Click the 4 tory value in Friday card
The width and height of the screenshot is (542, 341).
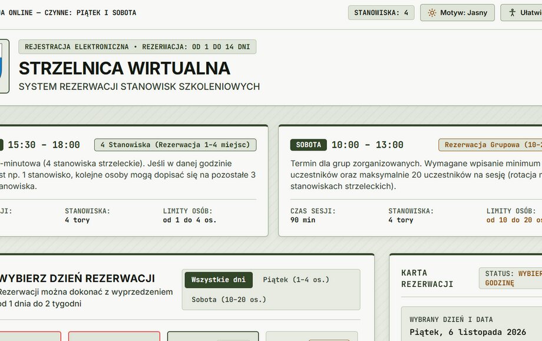coord(77,220)
